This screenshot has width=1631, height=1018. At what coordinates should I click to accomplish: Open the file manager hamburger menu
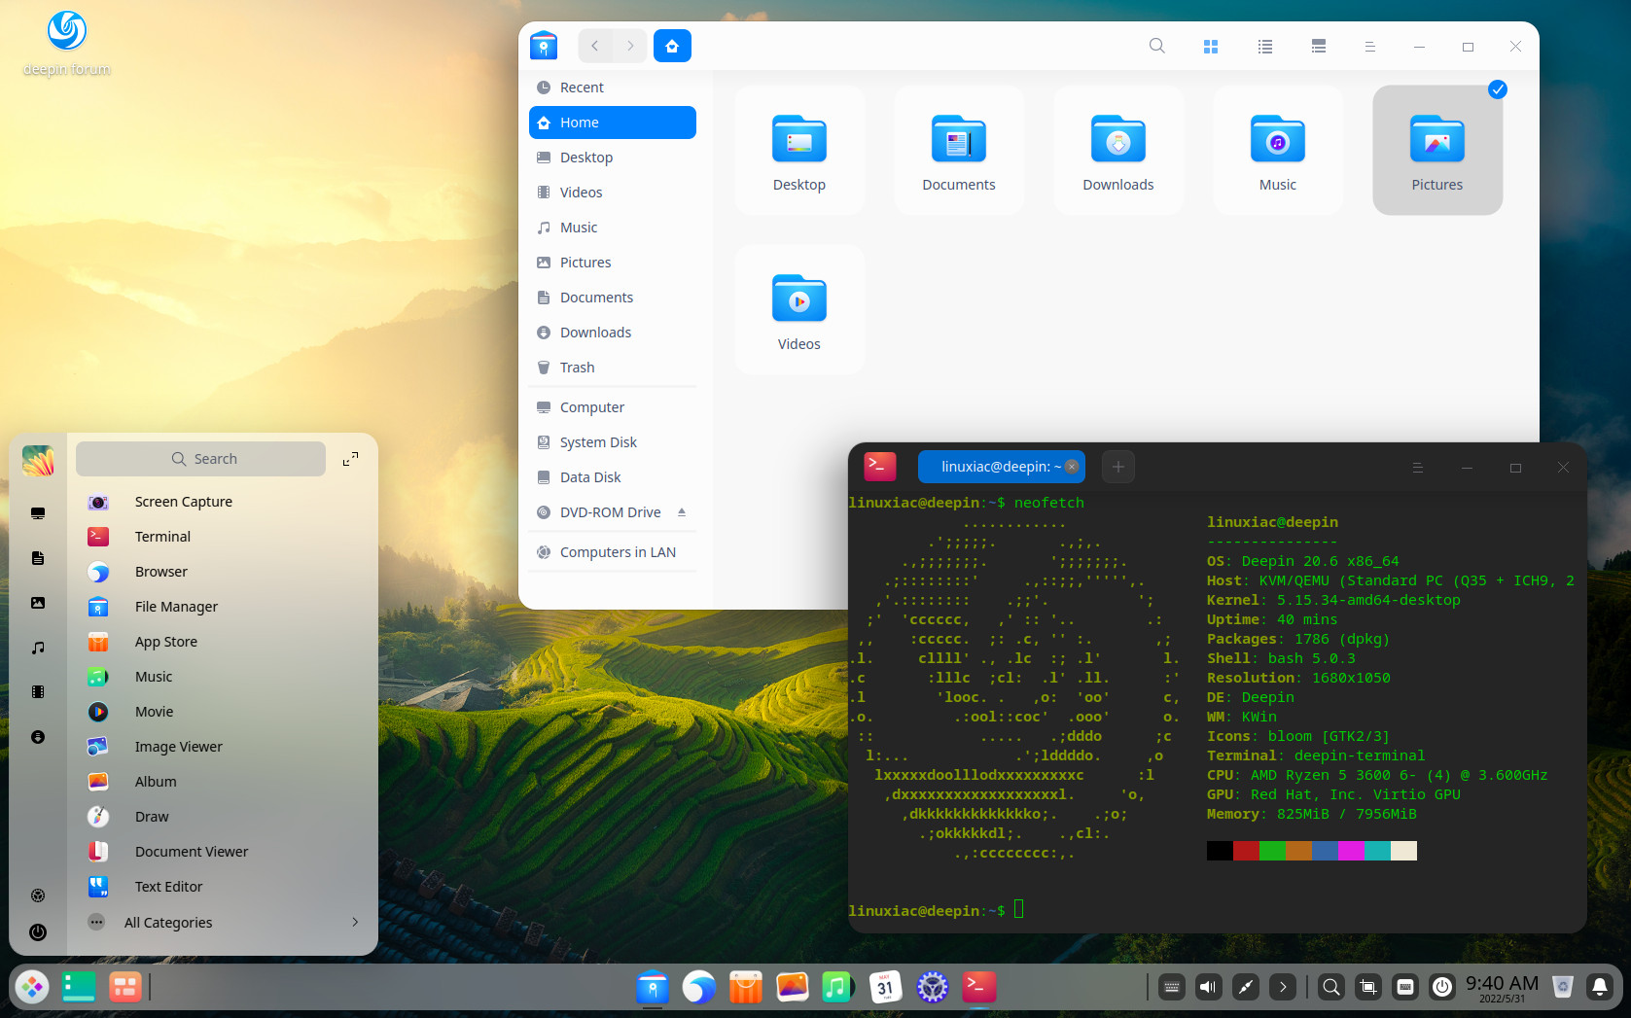pos(1369,46)
